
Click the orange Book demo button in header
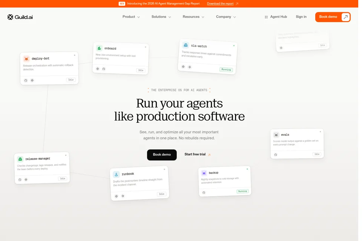333,17
